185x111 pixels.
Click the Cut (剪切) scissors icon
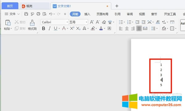coord(17,22)
